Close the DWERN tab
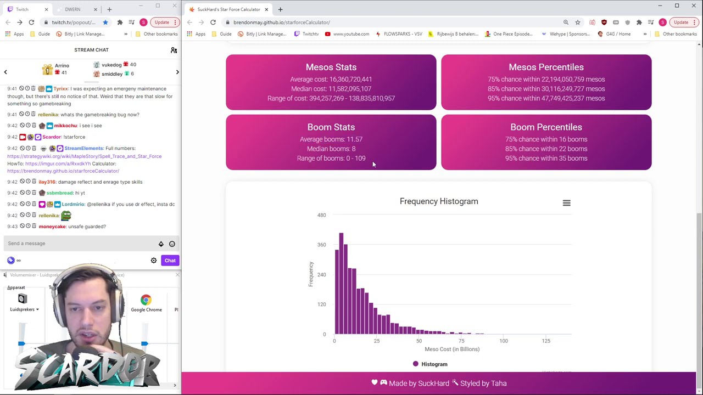 [x=96, y=9]
